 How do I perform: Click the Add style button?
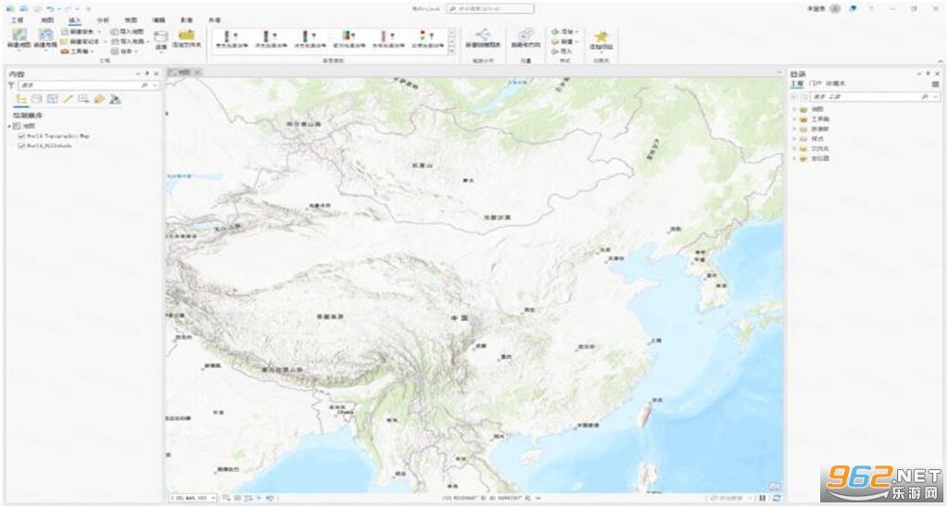pyautogui.click(x=564, y=31)
